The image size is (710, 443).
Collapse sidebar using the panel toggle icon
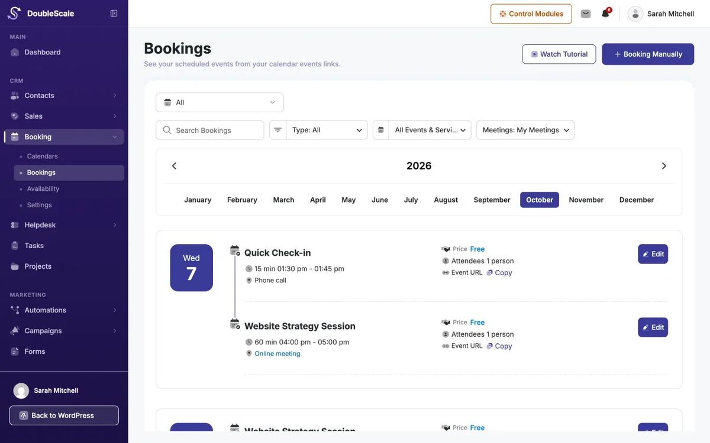[114, 14]
